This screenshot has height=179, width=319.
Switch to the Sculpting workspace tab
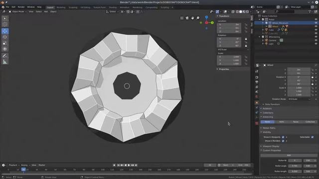(73, 7)
